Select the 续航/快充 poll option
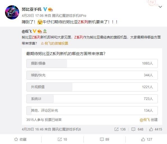 [x=92, y=75]
